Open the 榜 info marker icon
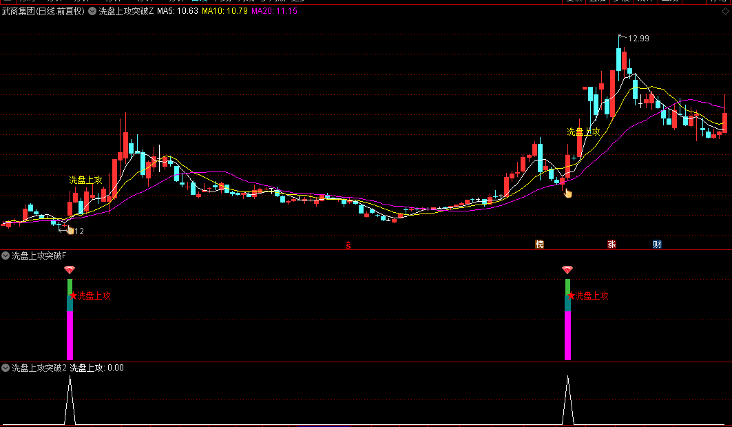Image resolution: width=732 pixels, height=427 pixels. (x=539, y=244)
